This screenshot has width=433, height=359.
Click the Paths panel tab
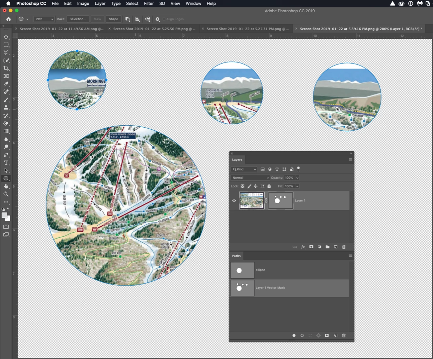[236, 256]
